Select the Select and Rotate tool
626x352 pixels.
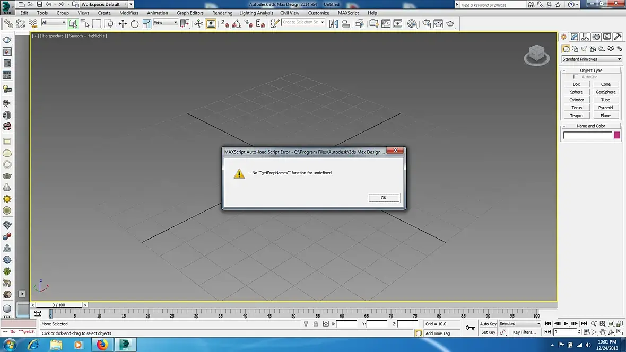pyautogui.click(x=135, y=24)
